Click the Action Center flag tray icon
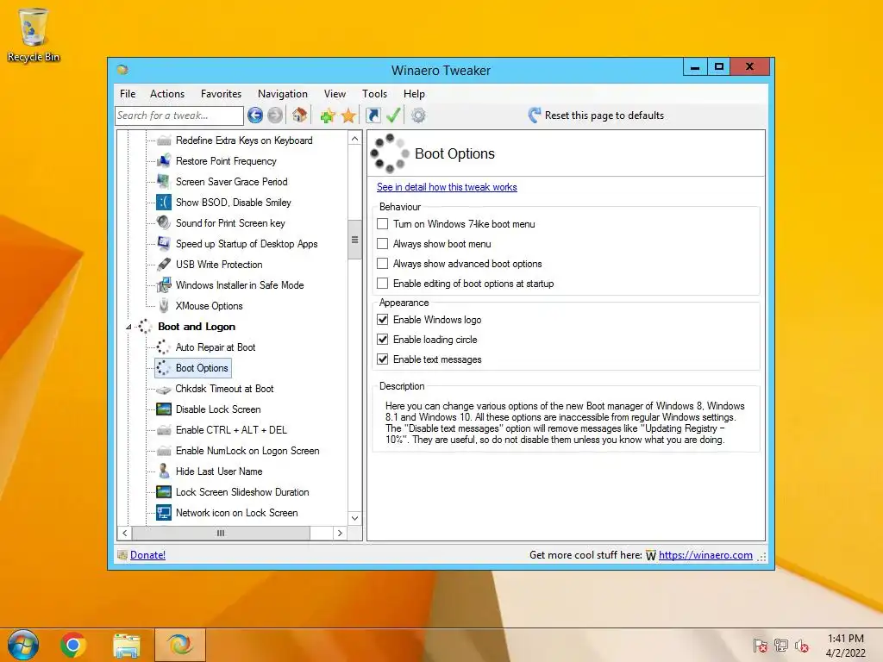Image resolution: width=883 pixels, height=662 pixels. point(761,646)
